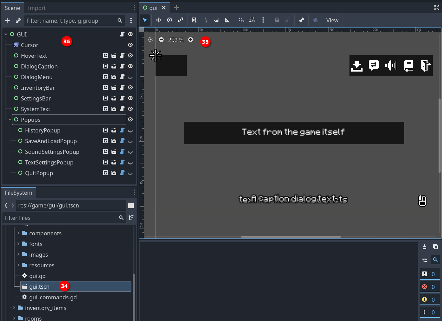Activate the Move Mode tool
The width and height of the screenshot is (442, 321).
pyautogui.click(x=159, y=20)
